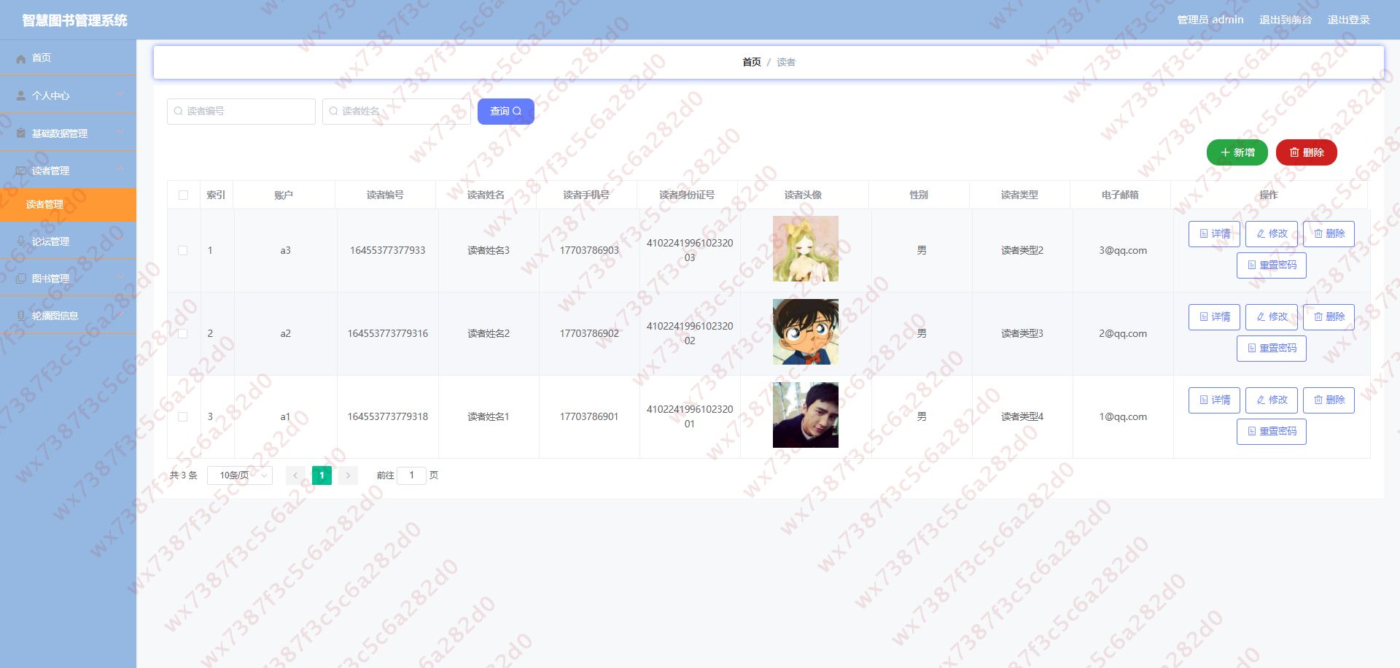The width and height of the screenshot is (1400, 668).
Task: Click the red 删除 batch button
Action: pyautogui.click(x=1307, y=152)
